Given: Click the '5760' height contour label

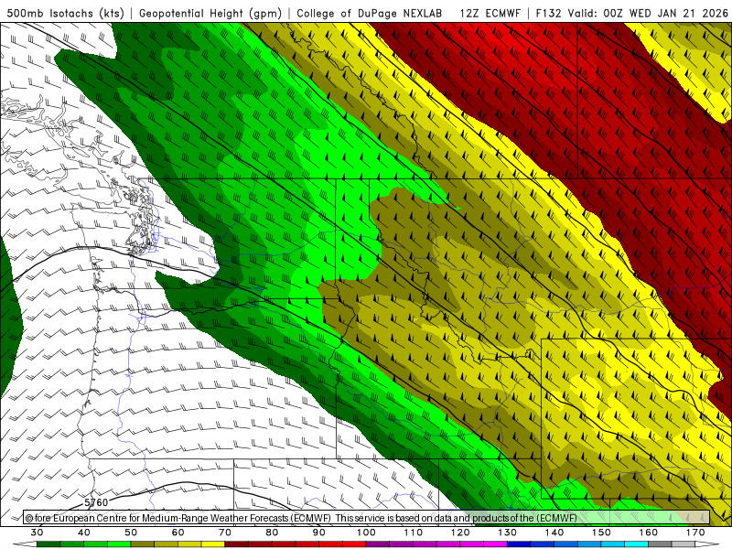Looking at the screenshot, I should 96,502.
